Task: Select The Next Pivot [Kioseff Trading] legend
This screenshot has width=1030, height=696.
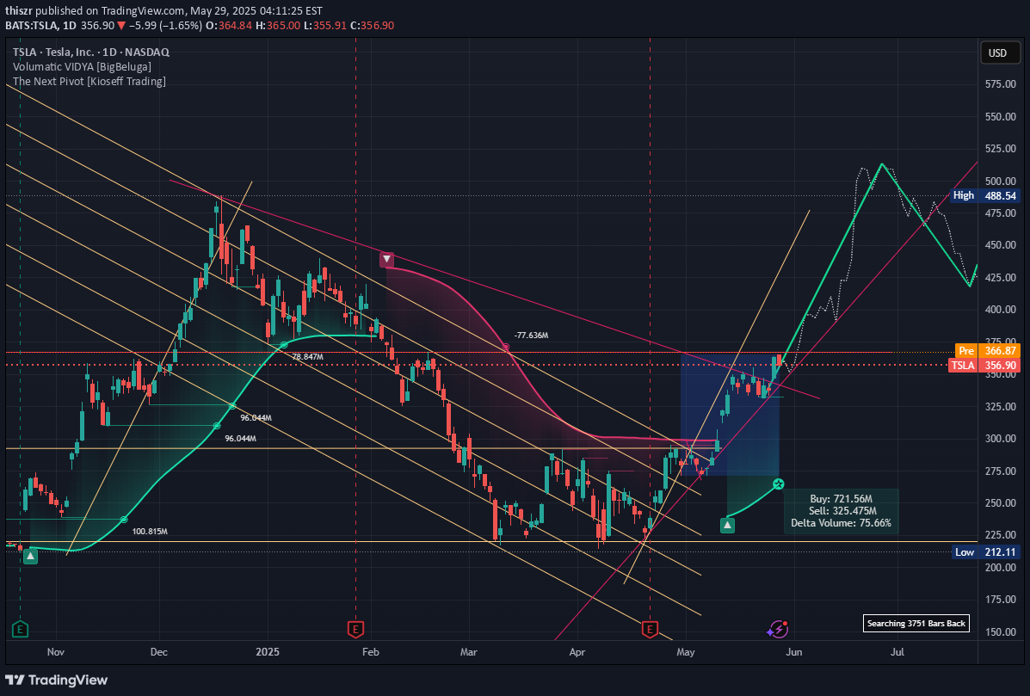Action: coord(89,82)
